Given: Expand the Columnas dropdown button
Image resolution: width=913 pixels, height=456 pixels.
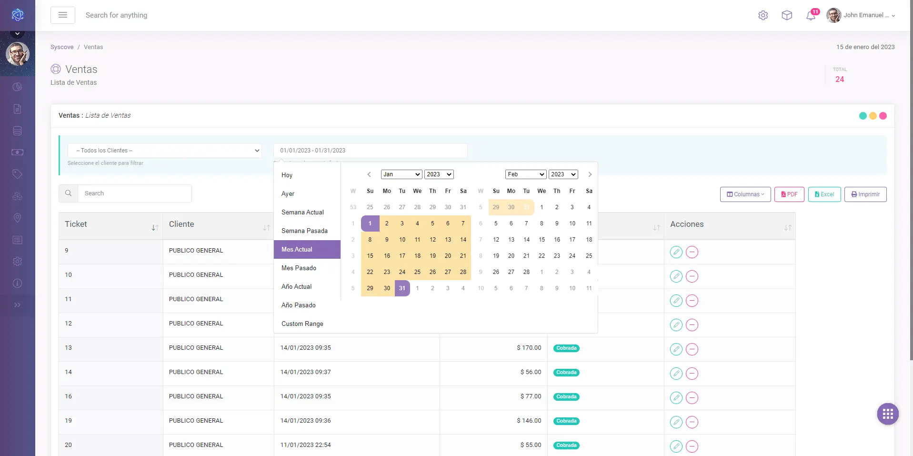Looking at the screenshot, I should (x=745, y=194).
